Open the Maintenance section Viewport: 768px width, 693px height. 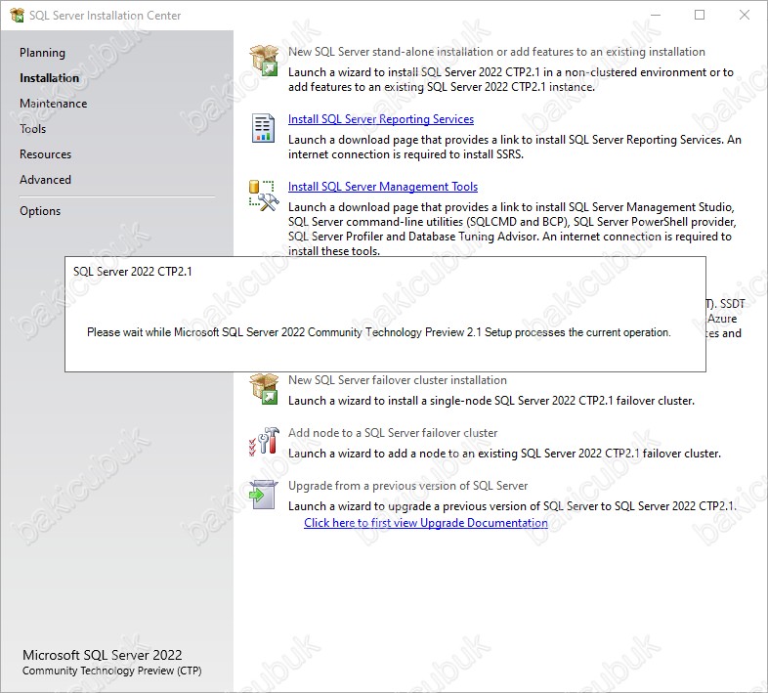54,104
